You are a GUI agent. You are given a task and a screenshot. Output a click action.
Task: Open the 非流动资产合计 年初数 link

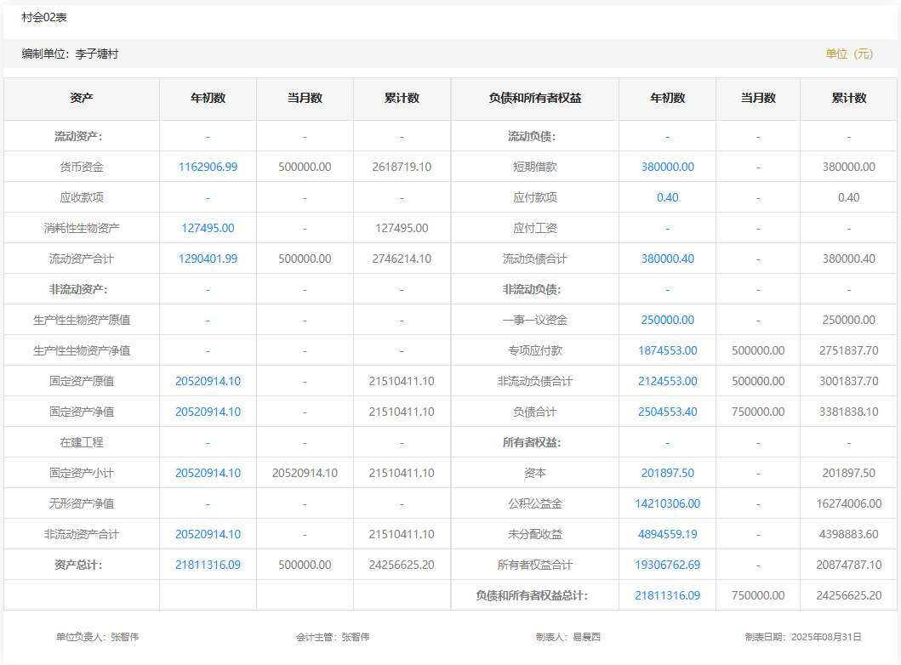208,534
